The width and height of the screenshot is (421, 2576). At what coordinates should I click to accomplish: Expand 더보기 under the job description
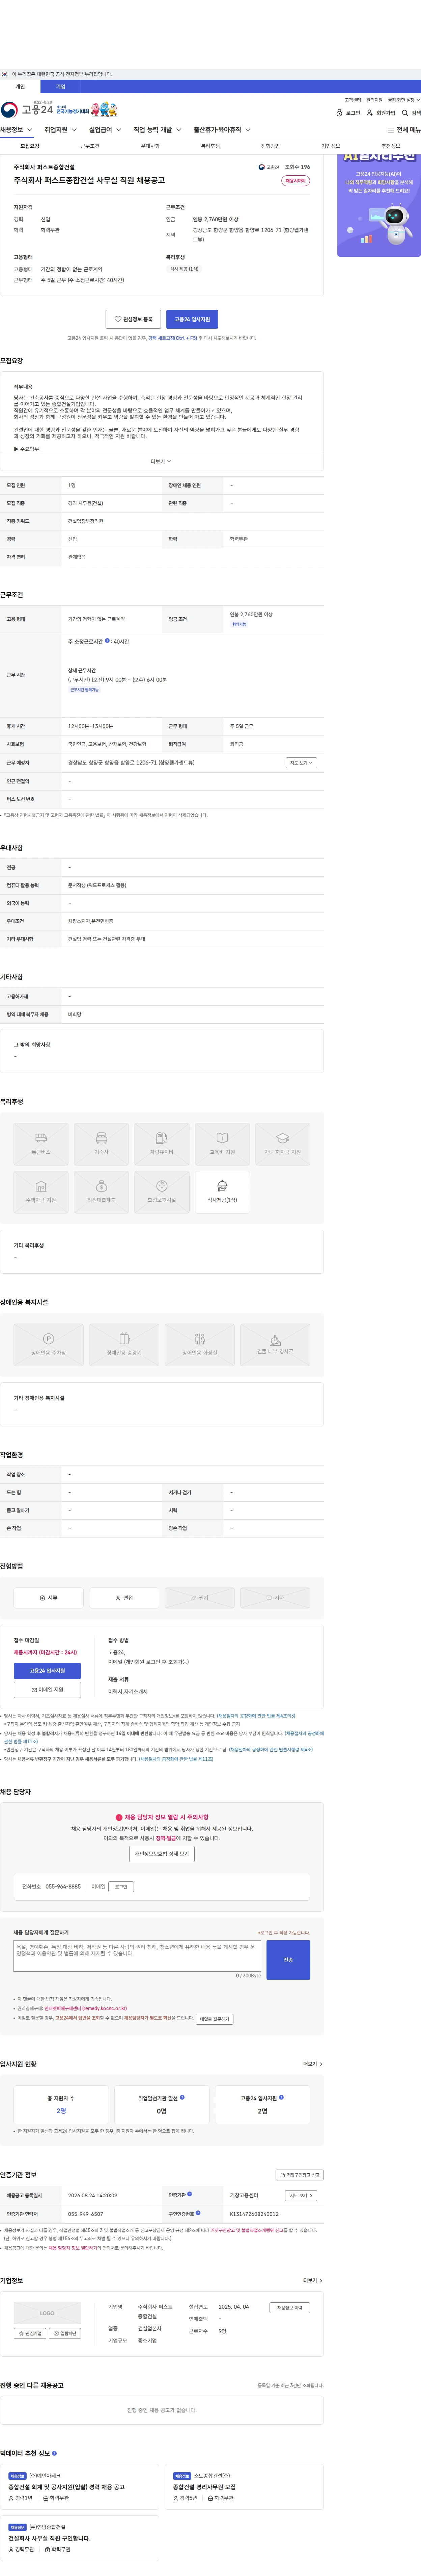point(161,461)
